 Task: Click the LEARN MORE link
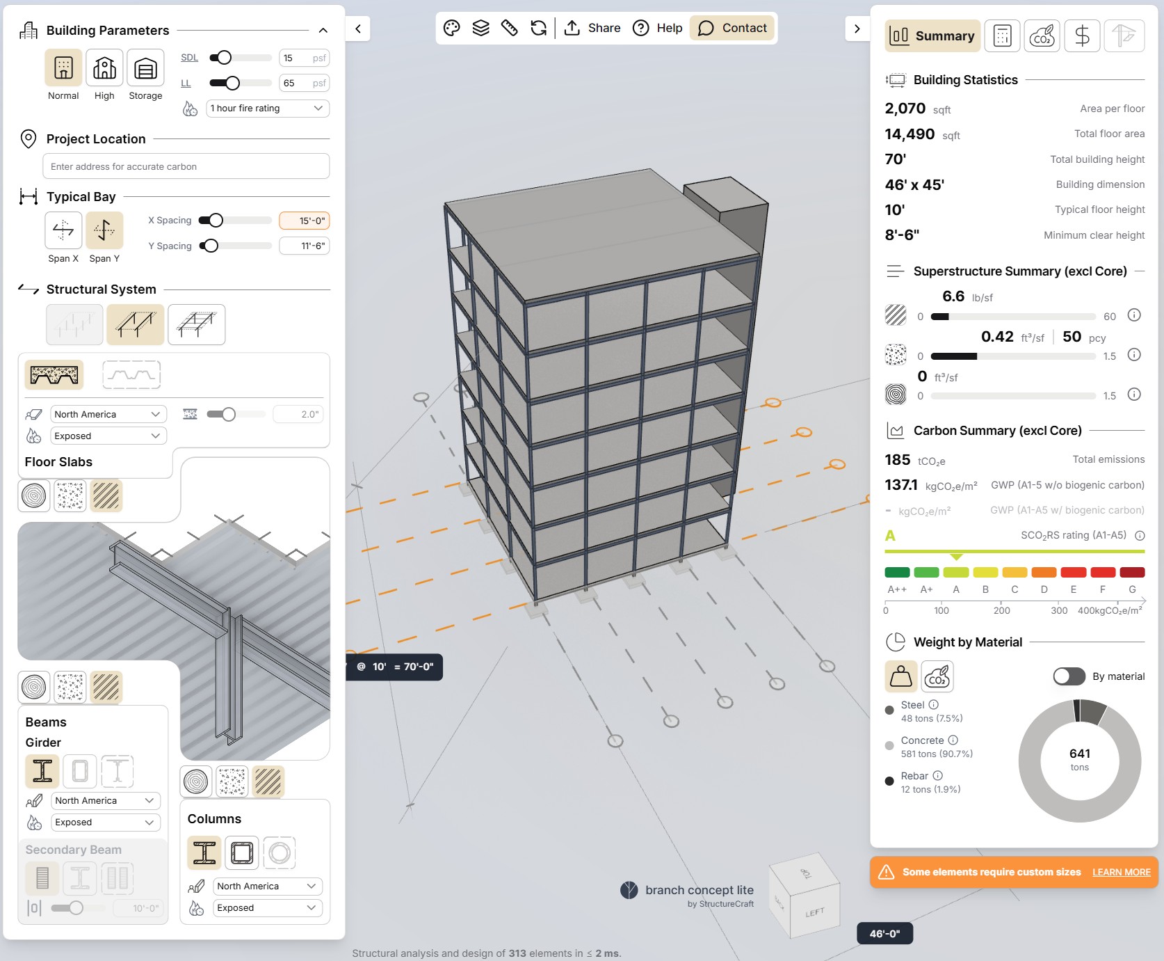tap(1121, 872)
